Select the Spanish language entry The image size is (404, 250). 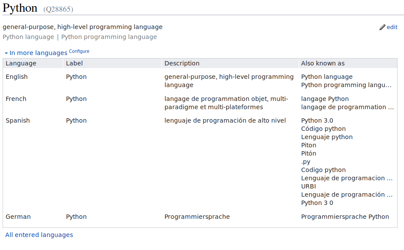pos(17,120)
